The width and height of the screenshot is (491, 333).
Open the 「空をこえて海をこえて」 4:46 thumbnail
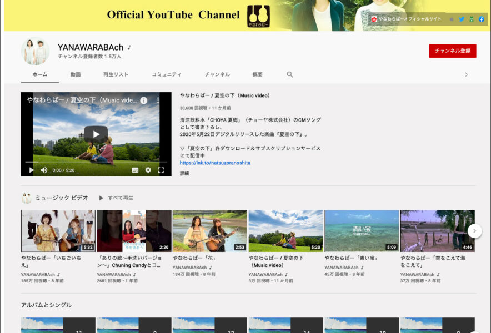(x=438, y=231)
